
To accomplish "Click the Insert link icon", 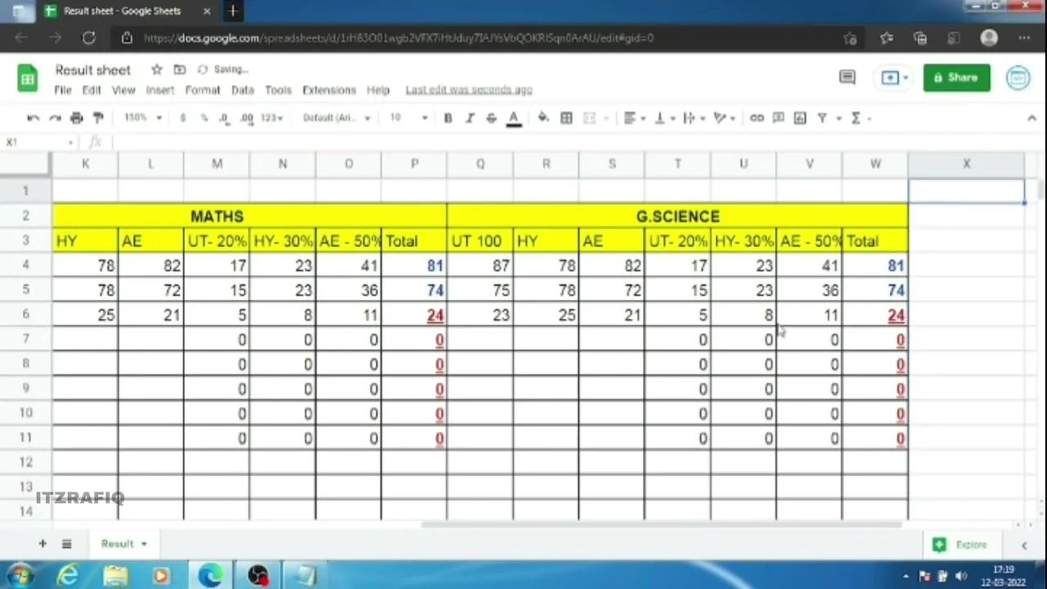I will pos(757,117).
